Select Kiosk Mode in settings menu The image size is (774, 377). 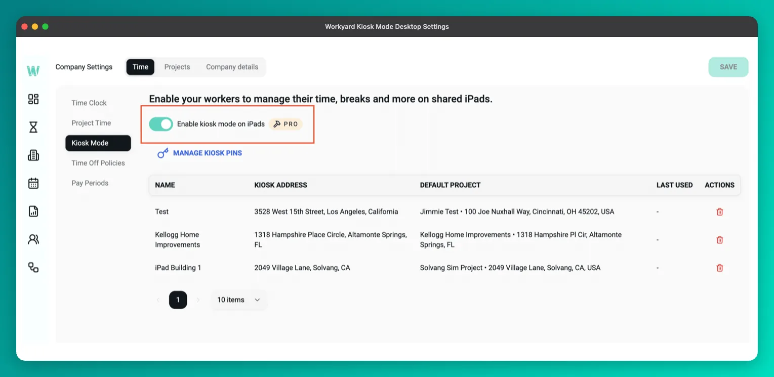pos(98,143)
